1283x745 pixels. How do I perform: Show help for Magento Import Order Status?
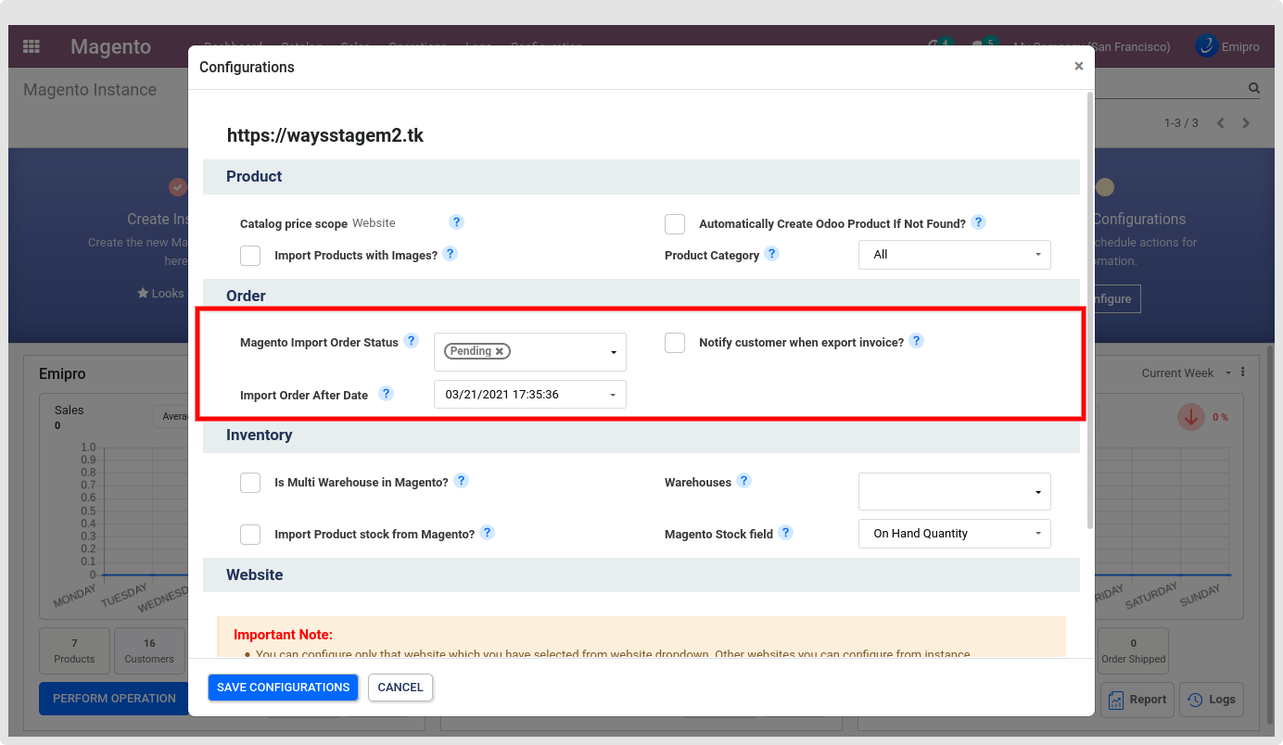pos(411,341)
